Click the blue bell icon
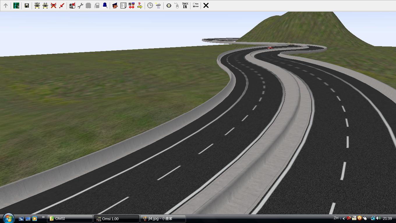The image size is (396, 223). (x=105, y=6)
